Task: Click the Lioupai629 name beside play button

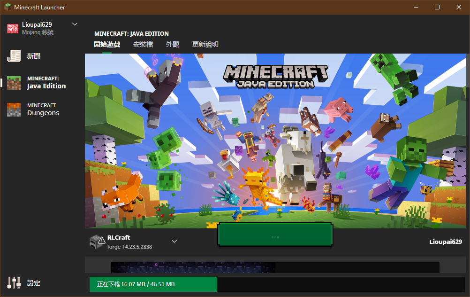Action: tap(446, 242)
